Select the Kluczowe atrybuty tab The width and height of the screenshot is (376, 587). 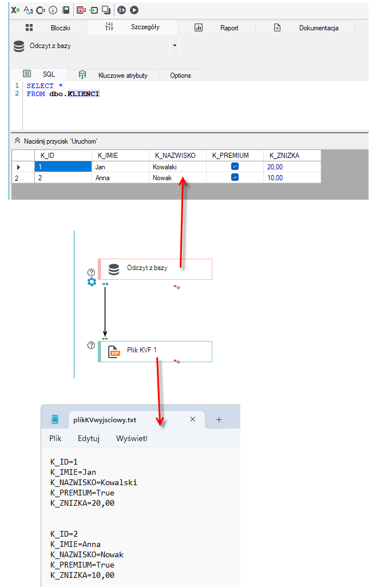tap(113, 76)
